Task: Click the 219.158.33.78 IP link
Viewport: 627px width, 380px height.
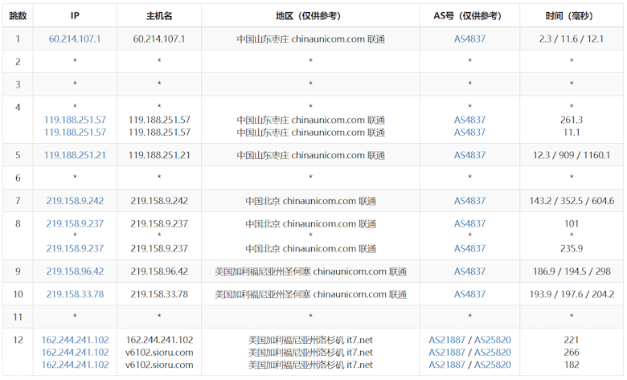Action: [75, 294]
